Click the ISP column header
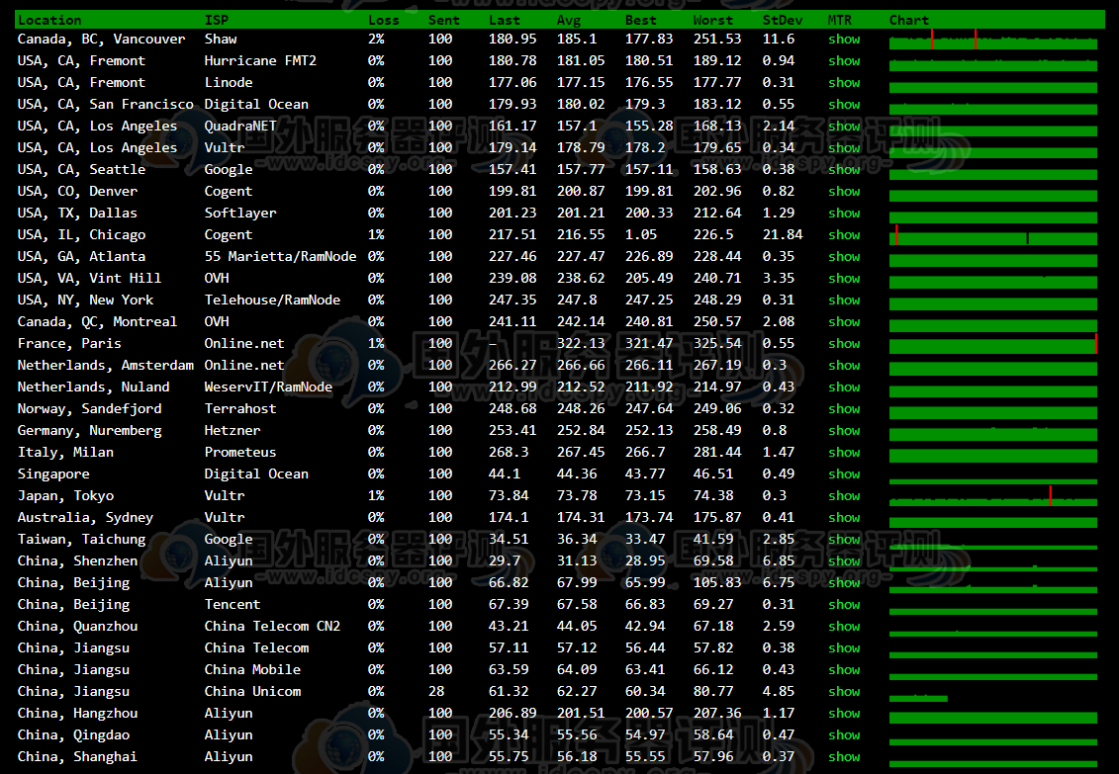1119x774 pixels. [x=217, y=20]
